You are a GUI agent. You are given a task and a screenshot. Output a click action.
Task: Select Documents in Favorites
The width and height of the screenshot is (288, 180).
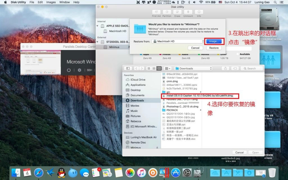tap(137, 95)
